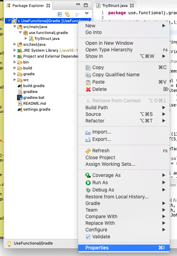Collapse the use.functionalj.gradle package
Viewport: 177px width, 256px height.
pos(20,33)
